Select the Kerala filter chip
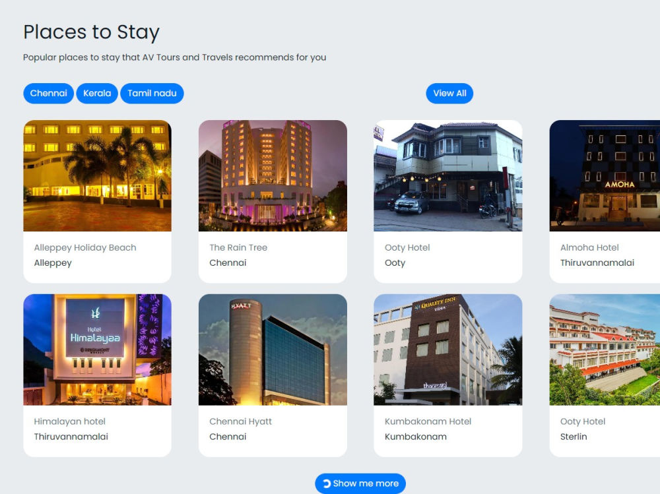Viewport: 660px width, 494px height. click(97, 93)
